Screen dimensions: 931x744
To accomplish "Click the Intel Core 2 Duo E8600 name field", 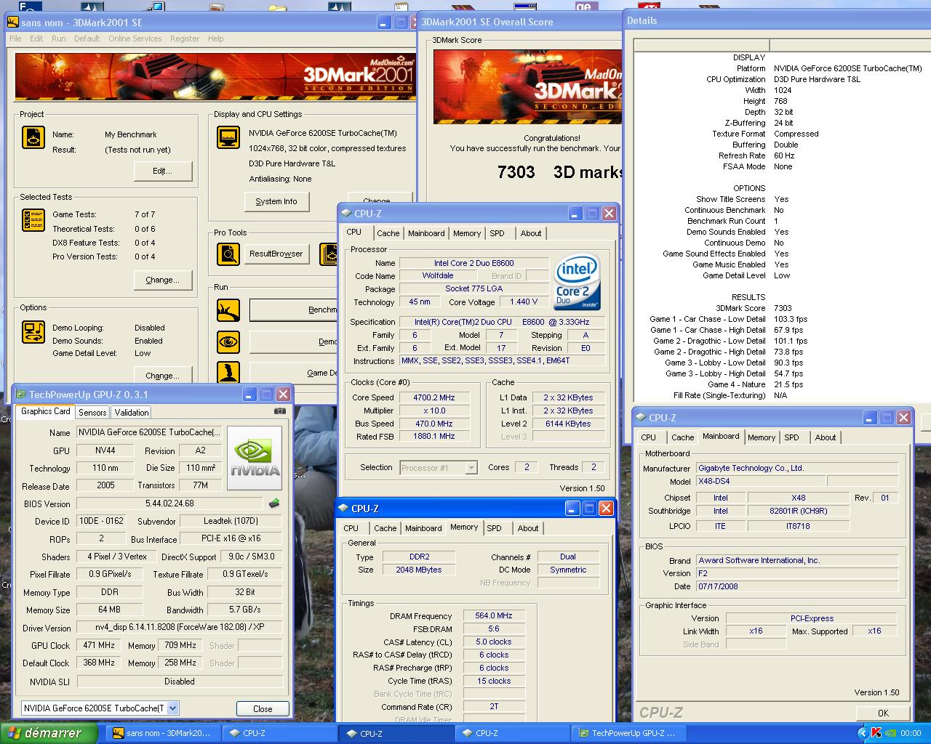I will [474, 263].
